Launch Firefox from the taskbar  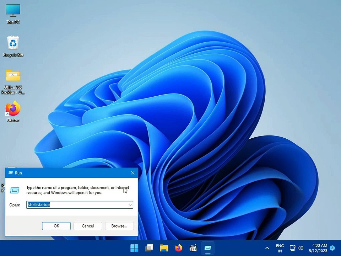point(179,248)
